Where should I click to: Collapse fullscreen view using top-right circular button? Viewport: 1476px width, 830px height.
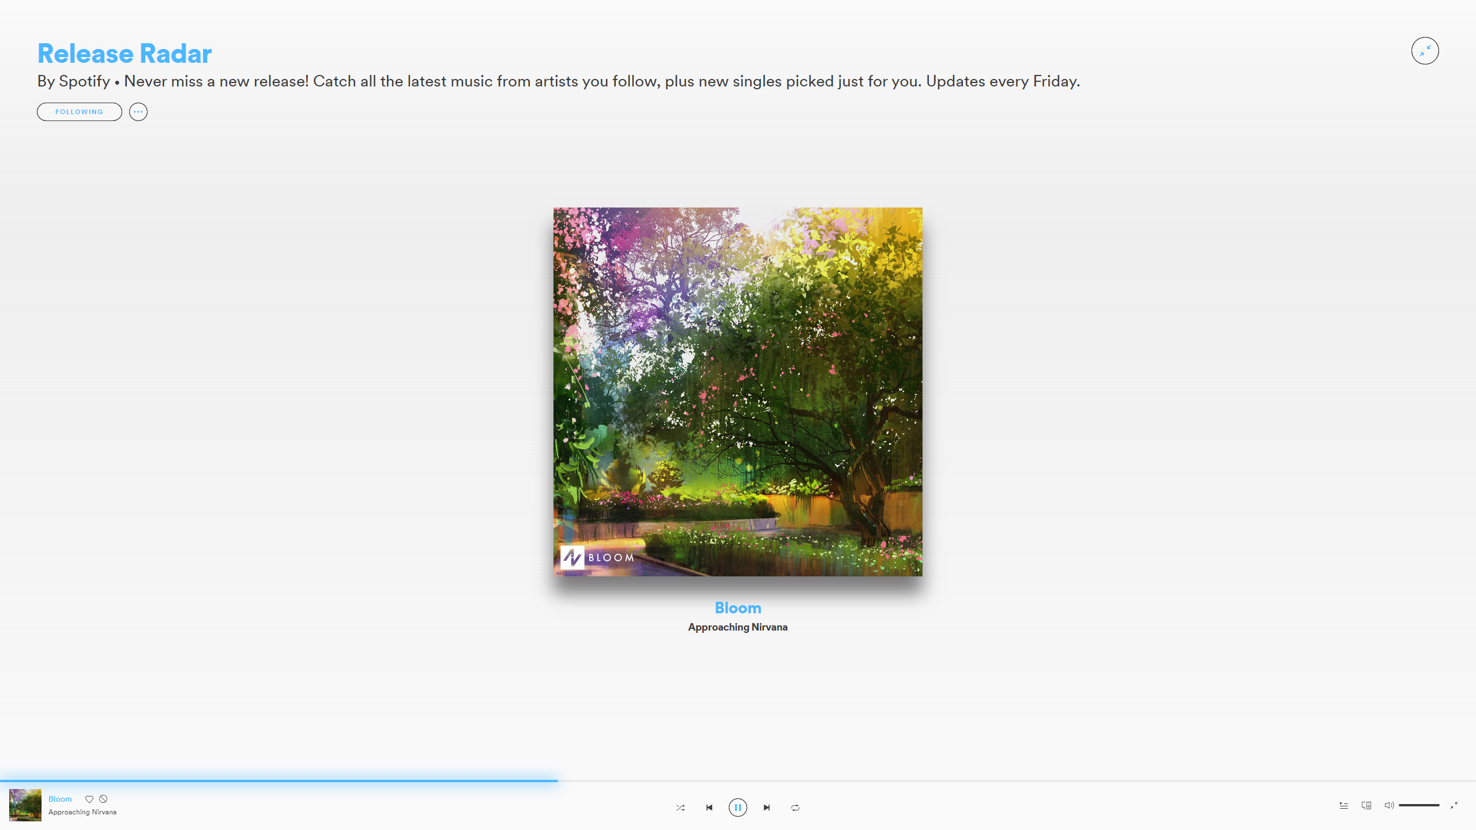pyautogui.click(x=1425, y=51)
